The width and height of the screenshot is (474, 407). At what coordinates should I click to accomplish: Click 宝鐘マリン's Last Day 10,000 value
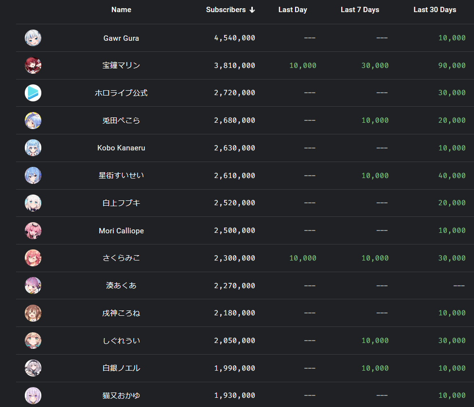303,65
